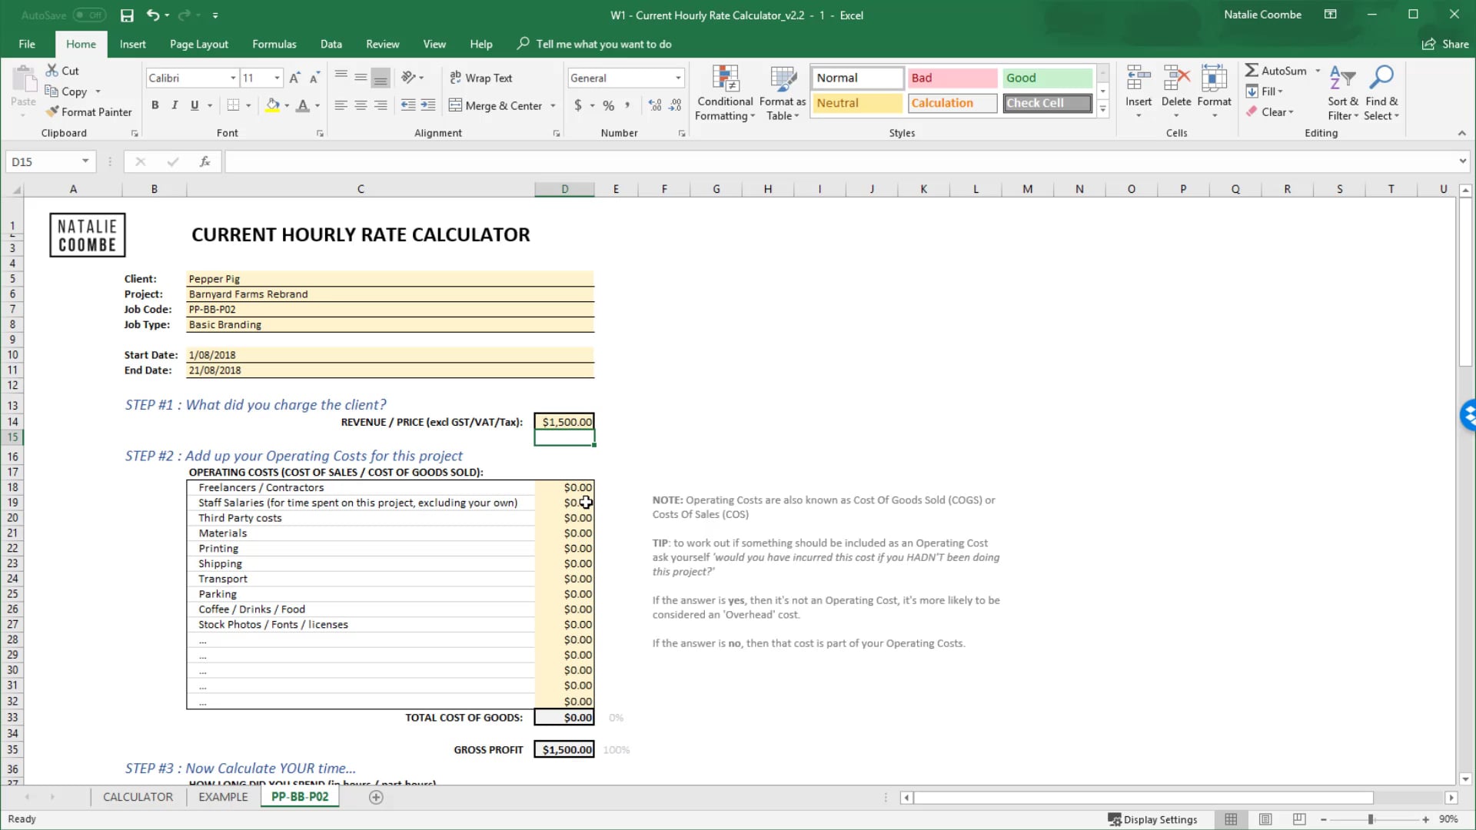Image resolution: width=1476 pixels, height=830 pixels.
Task: Apply italic formatting
Action: coord(175,105)
